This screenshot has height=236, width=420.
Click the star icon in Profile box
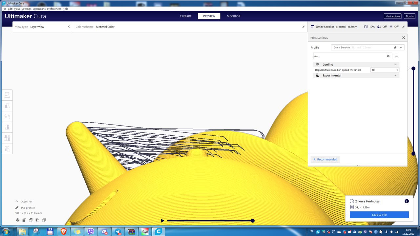[x=395, y=47]
